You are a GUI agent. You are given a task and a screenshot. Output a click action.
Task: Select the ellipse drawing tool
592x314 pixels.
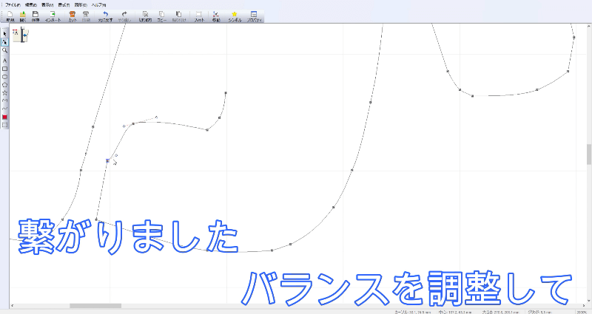coord(4,77)
